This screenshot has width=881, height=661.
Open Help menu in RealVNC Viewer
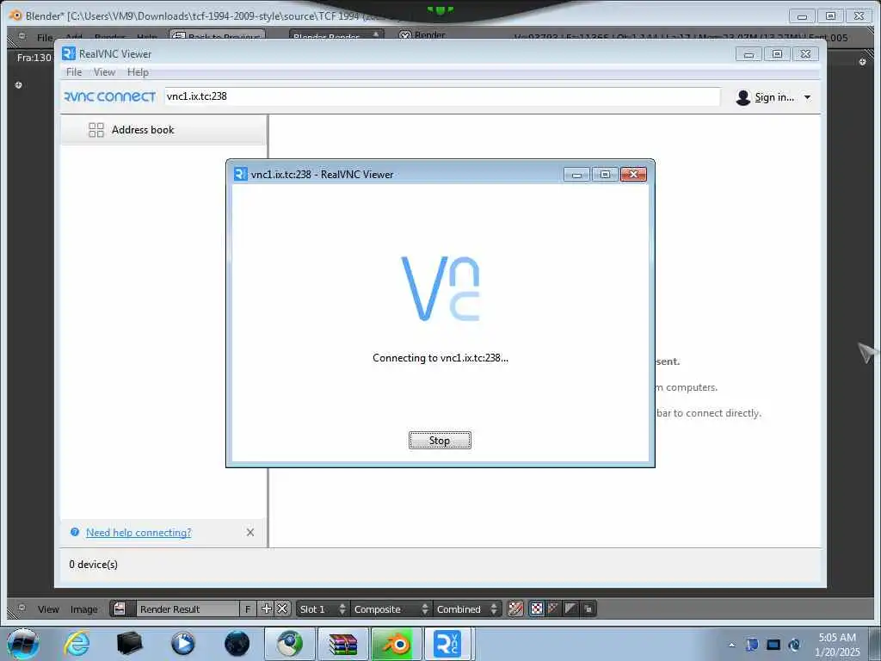(x=138, y=72)
